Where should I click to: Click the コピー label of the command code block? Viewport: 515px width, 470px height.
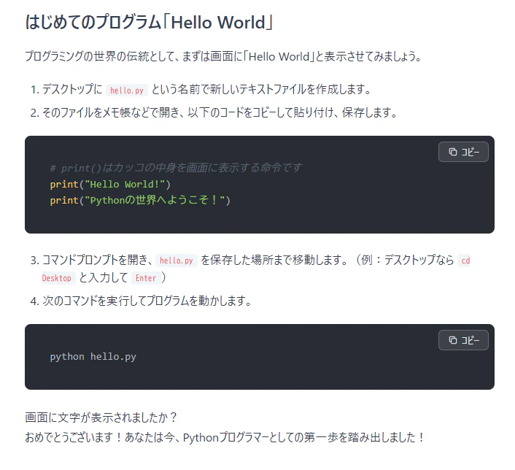[470, 340]
